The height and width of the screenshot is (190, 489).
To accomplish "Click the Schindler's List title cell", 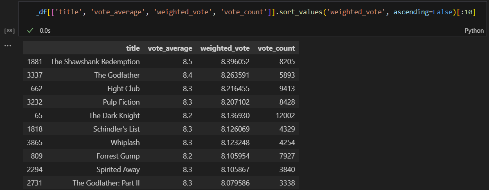I will (x=117, y=129).
